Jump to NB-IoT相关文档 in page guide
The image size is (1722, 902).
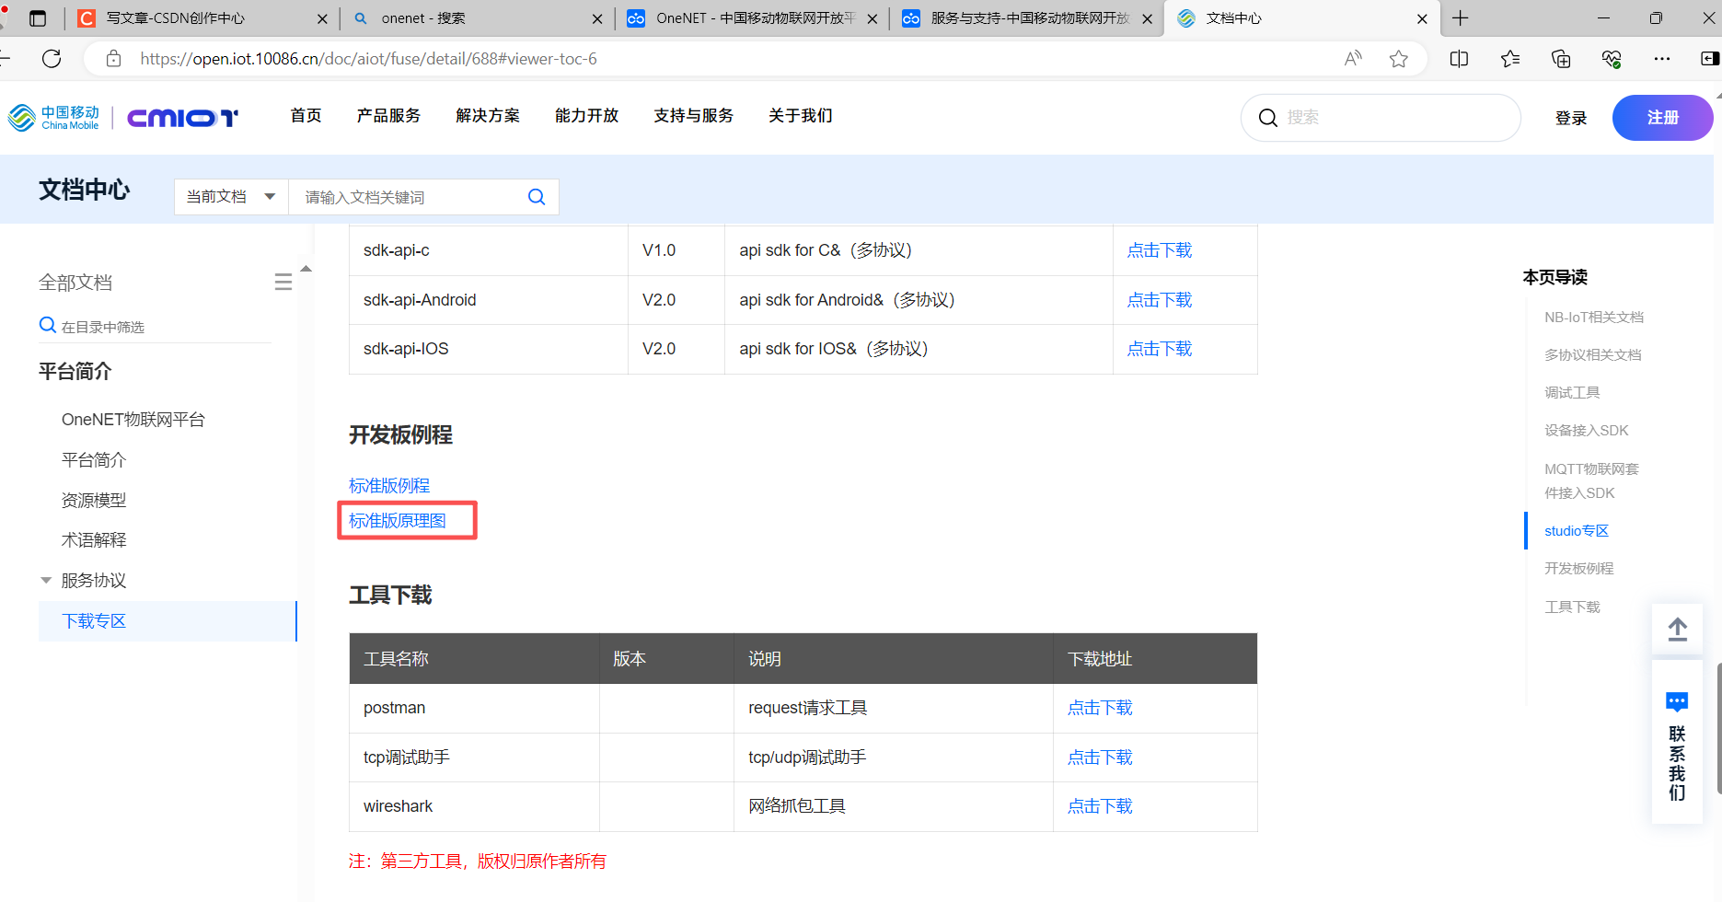tap(1594, 317)
